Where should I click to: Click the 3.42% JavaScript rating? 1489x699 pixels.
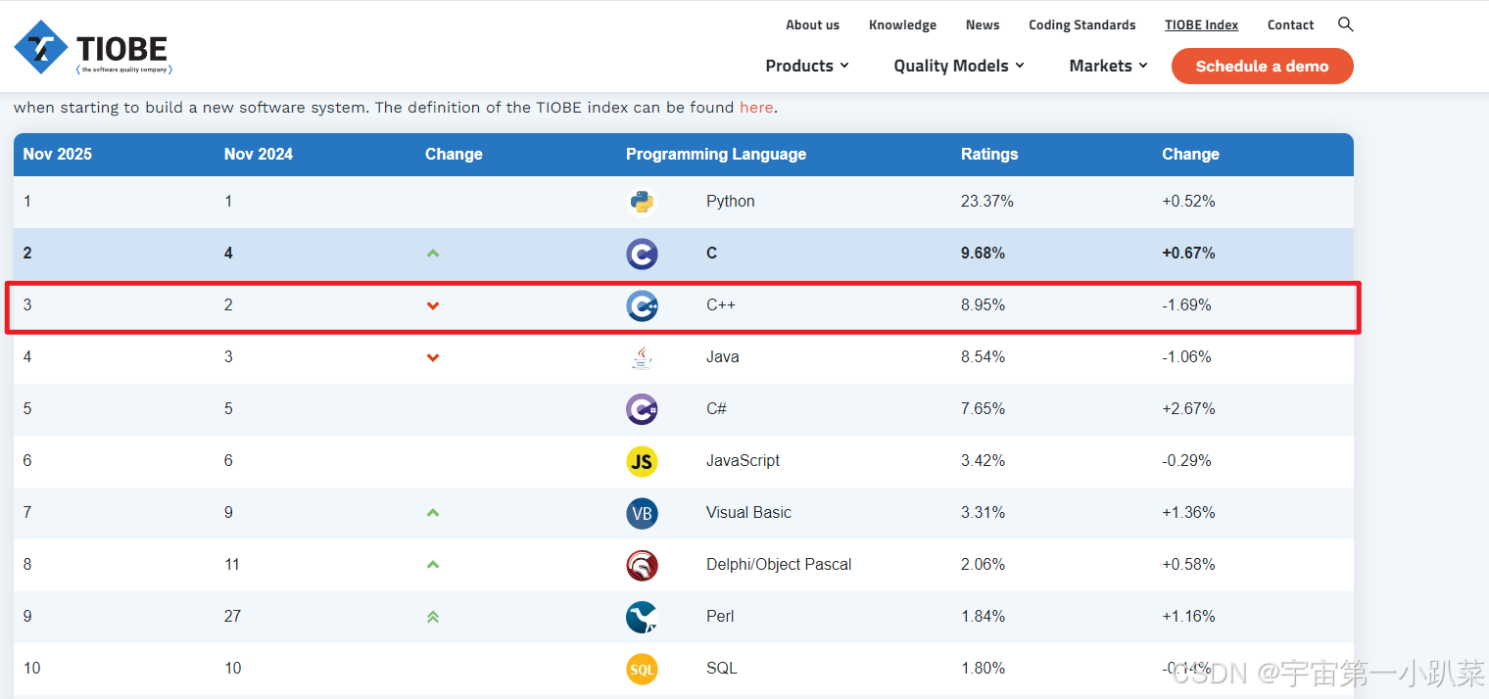(x=983, y=461)
